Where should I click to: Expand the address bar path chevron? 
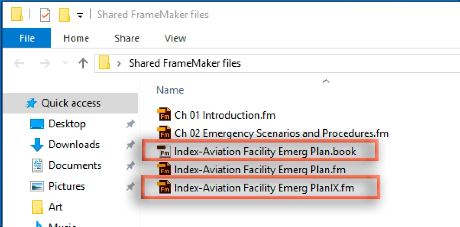[x=119, y=63]
